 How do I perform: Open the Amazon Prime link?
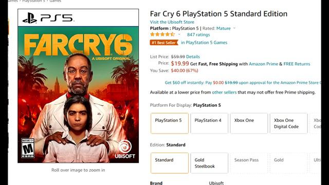[x=263, y=64]
